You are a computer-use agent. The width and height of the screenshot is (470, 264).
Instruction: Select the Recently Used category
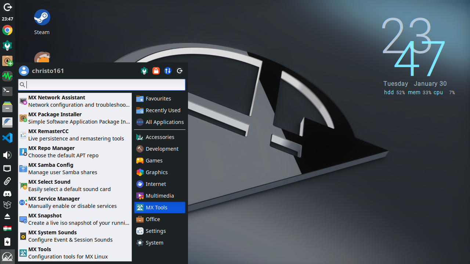click(x=160, y=110)
